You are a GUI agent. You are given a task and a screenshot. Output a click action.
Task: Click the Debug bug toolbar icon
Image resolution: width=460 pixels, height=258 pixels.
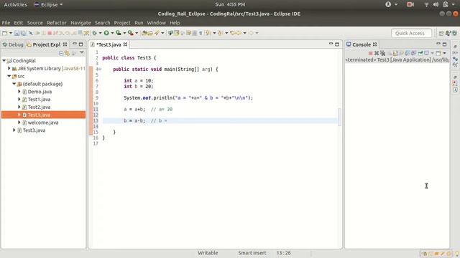94,33
